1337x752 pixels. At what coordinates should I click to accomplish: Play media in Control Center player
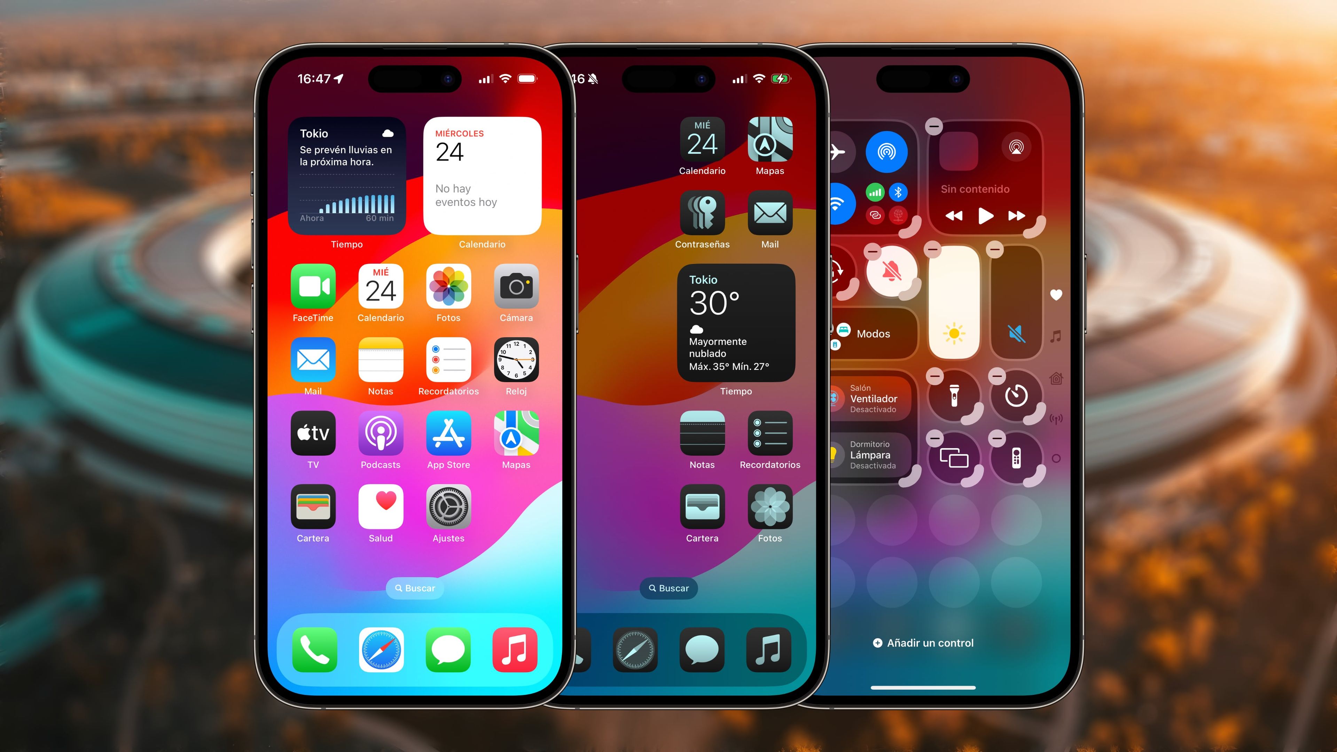(987, 216)
